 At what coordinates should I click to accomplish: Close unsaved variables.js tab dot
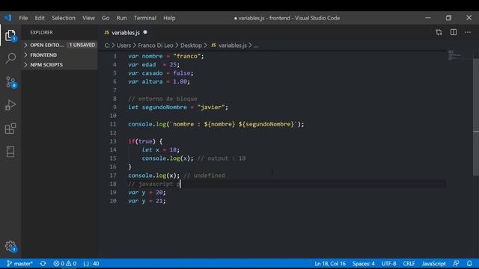pos(145,32)
